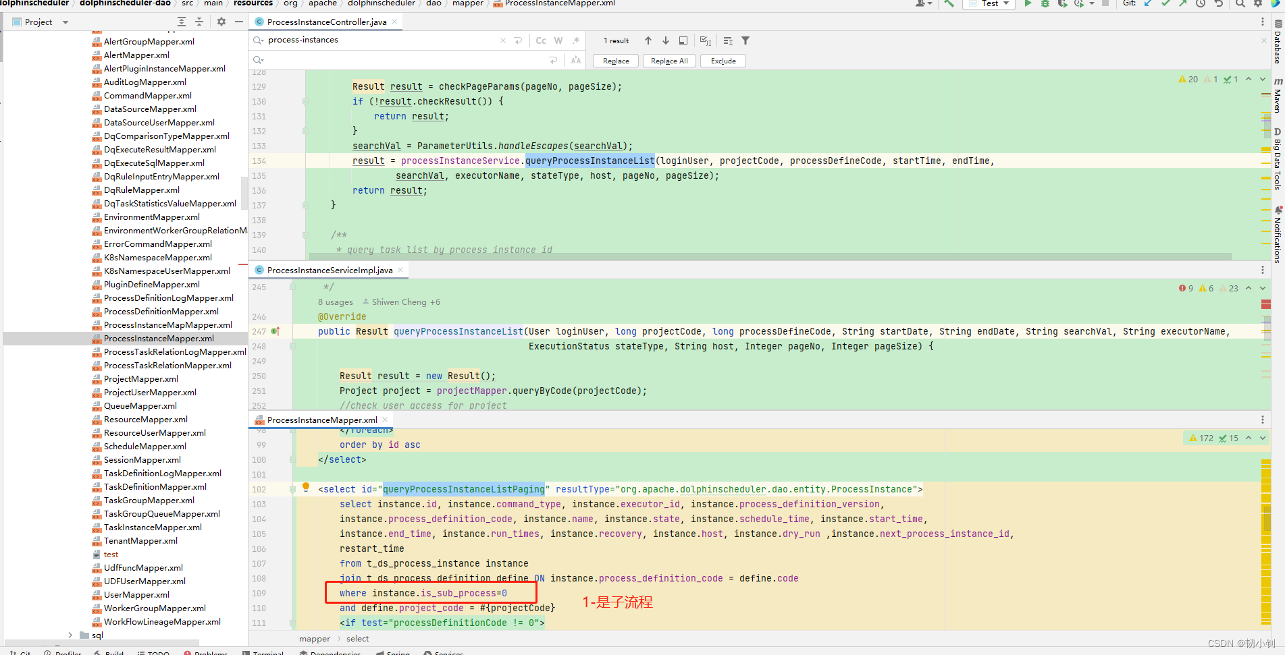The height and width of the screenshot is (655, 1285).
Task: Close the ProcessInstanceServiceImpl.java tab
Action: (x=400, y=270)
